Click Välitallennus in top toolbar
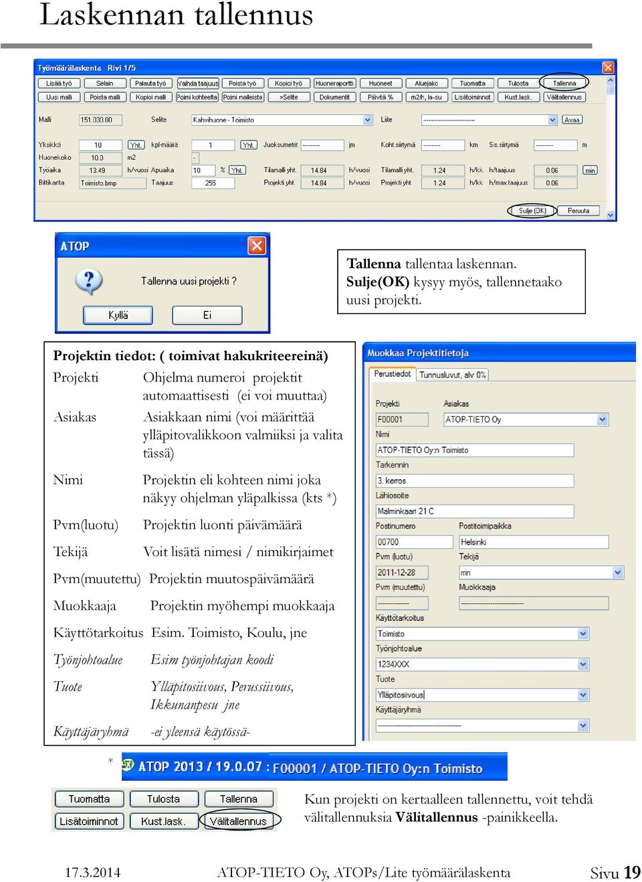642x882 pixels. click(x=564, y=97)
